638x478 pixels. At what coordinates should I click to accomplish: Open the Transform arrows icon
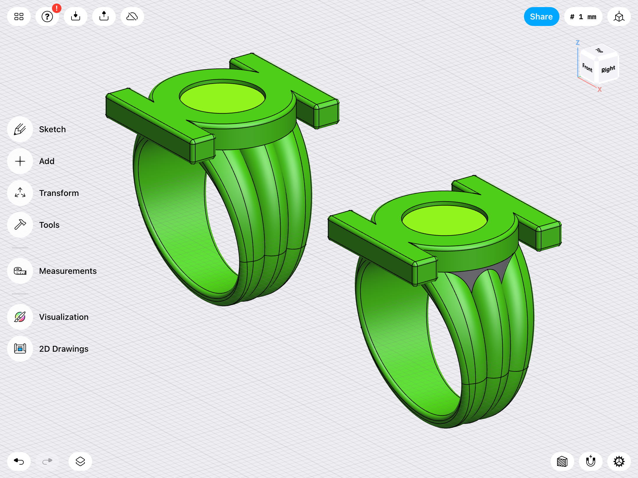20,193
